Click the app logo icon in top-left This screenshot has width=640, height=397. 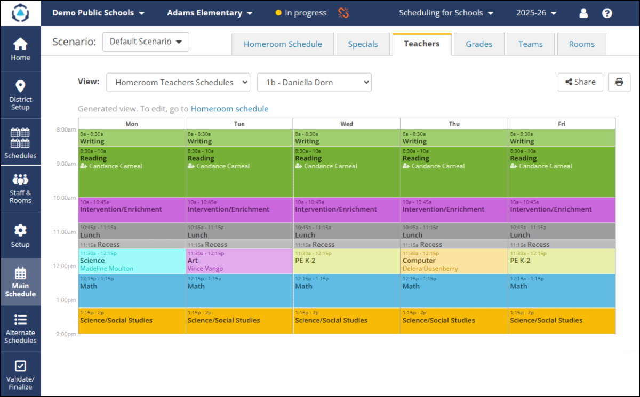pos(20,13)
